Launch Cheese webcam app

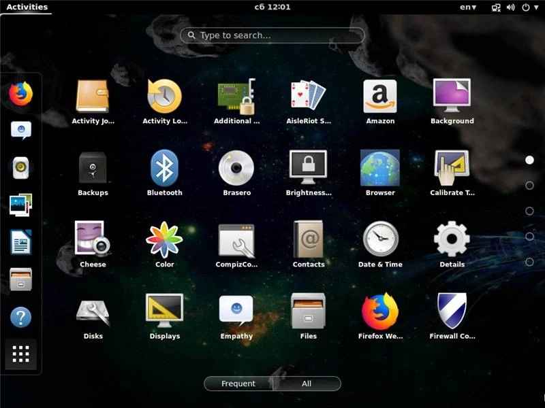point(93,245)
